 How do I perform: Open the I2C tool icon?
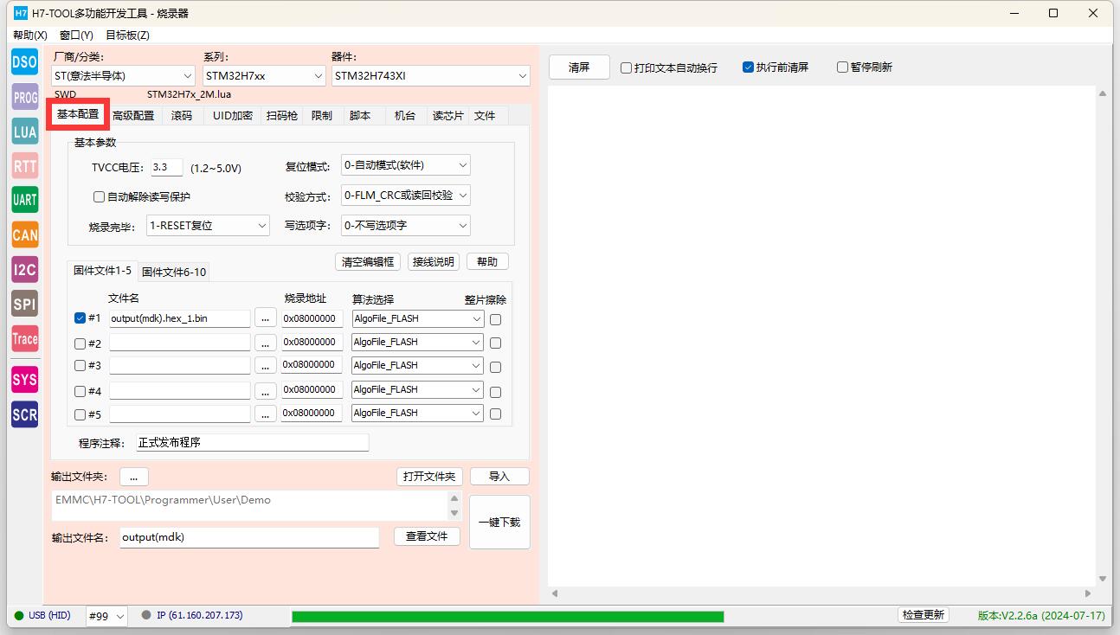tap(24, 269)
